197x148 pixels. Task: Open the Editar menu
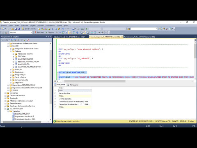(x=11, y=25)
